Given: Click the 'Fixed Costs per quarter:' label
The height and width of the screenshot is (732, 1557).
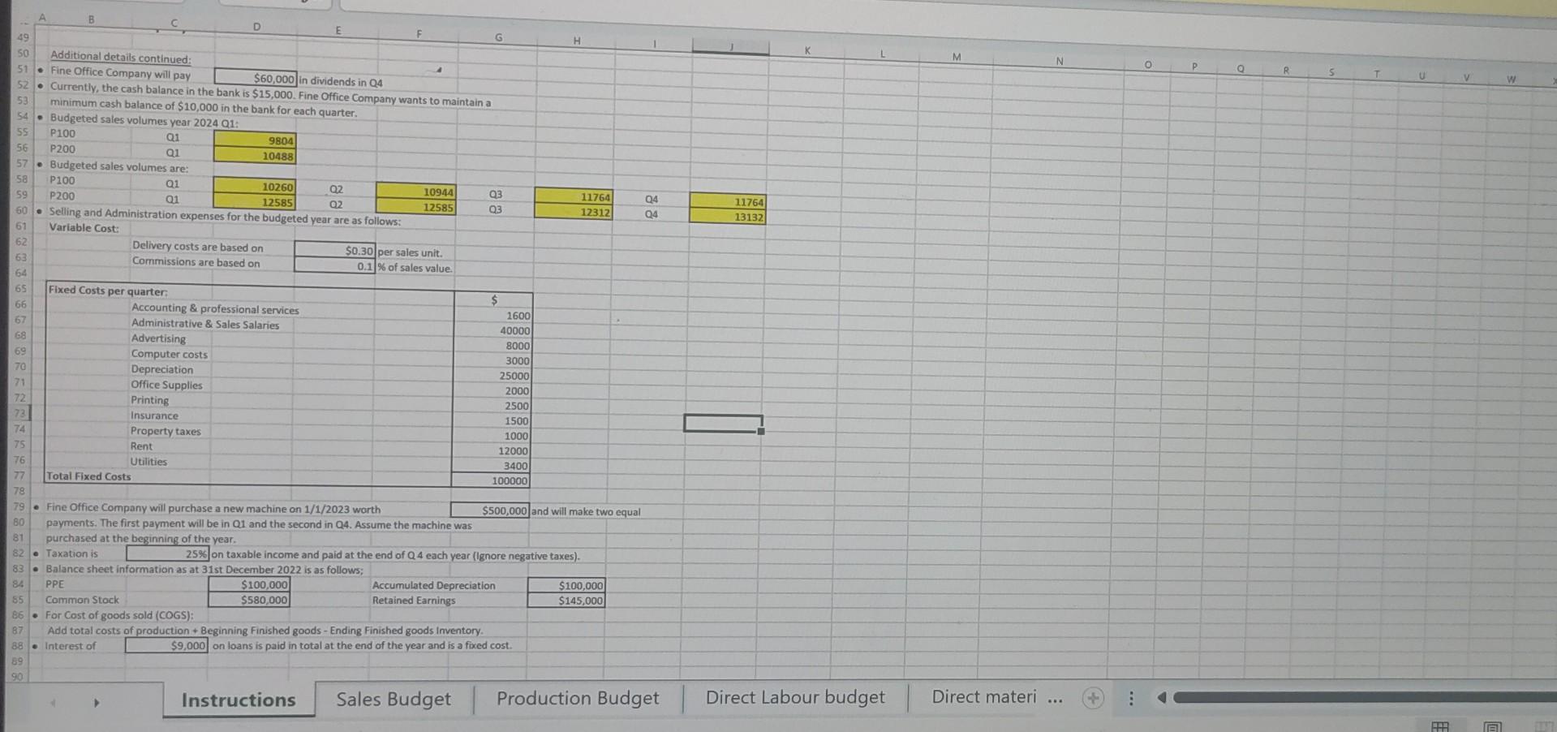Looking at the screenshot, I should point(108,291).
